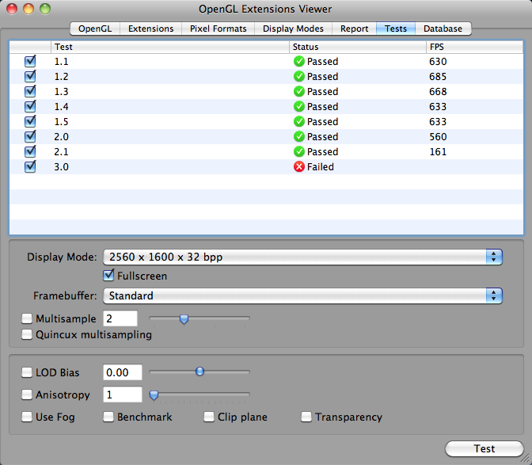Select the test name 3.0
Image resolution: width=532 pixels, height=465 pixels.
(x=62, y=166)
